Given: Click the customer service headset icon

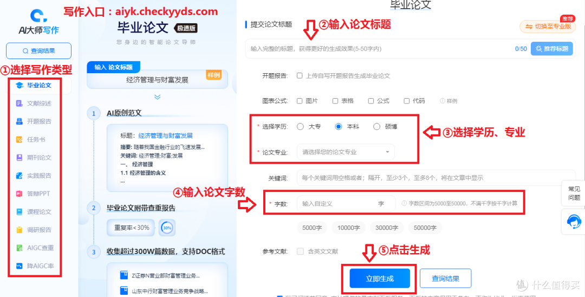Looking at the screenshot, I should coord(574,221).
